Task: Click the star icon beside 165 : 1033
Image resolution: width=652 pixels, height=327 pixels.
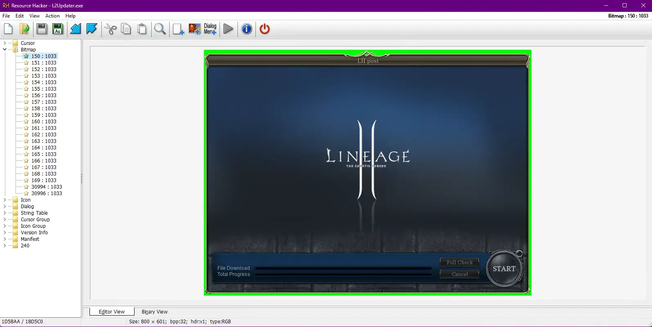Action: click(26, 154)
